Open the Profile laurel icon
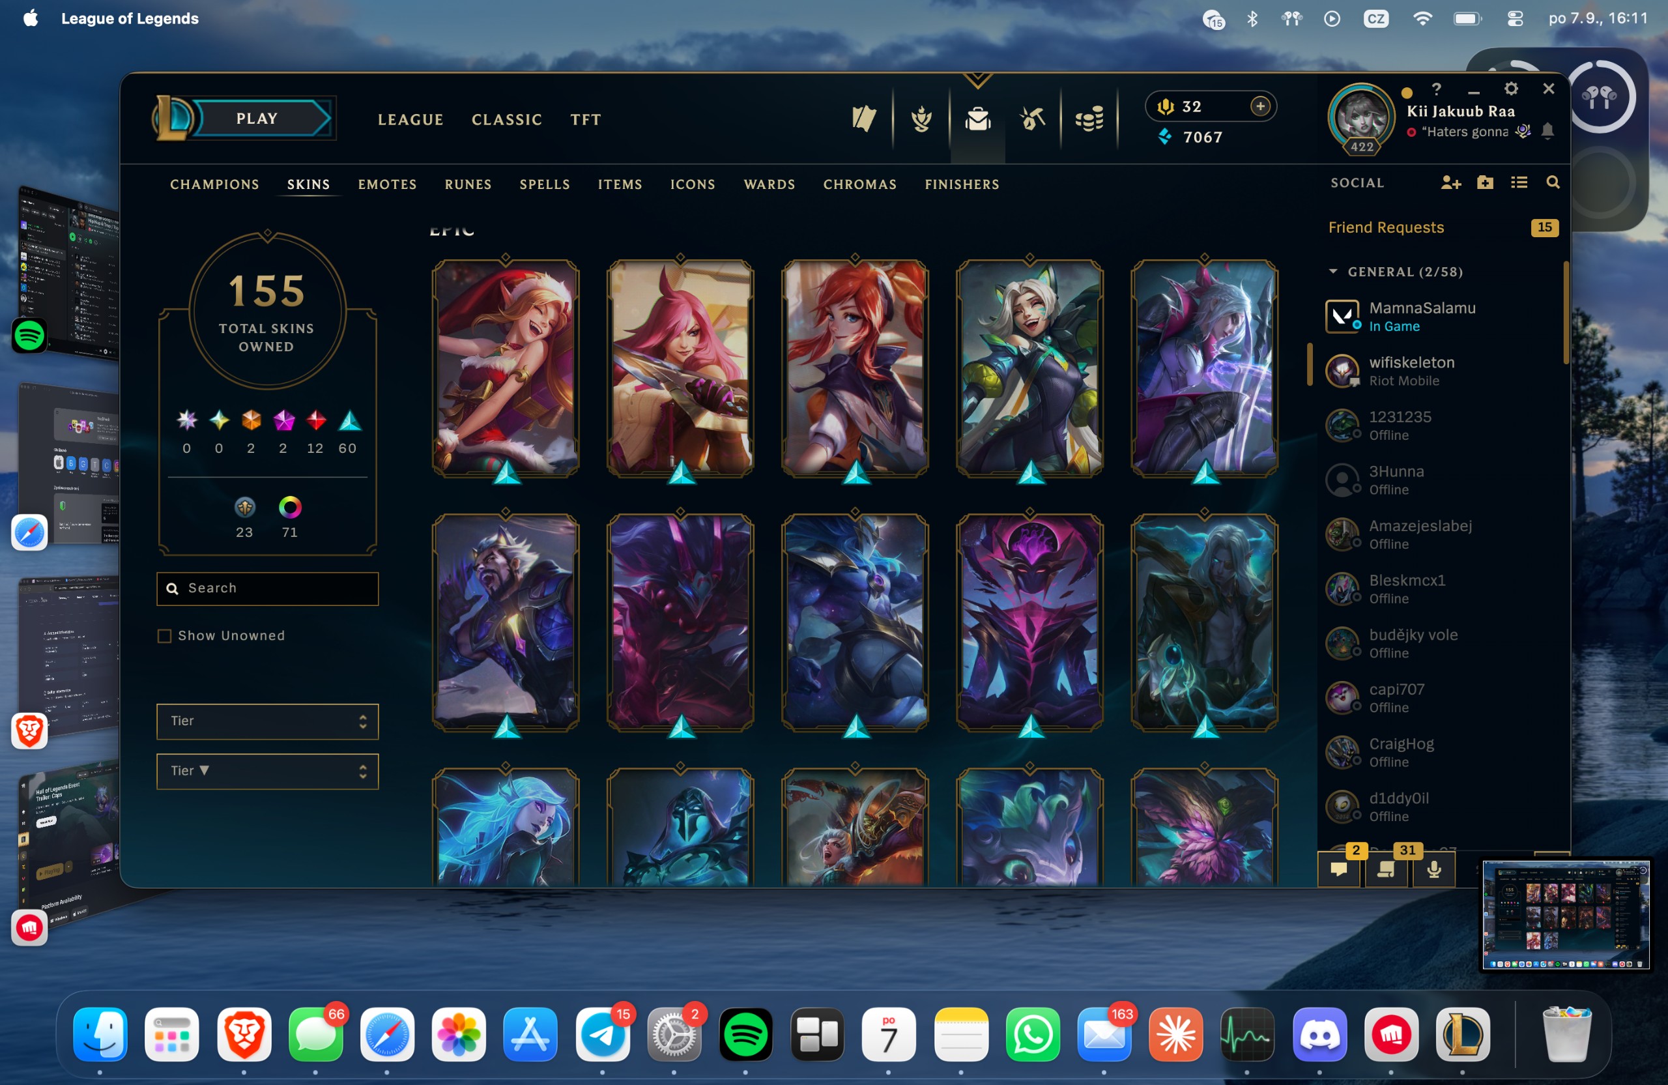The width and height of the screenshot is (1668, 1085). 921,119
